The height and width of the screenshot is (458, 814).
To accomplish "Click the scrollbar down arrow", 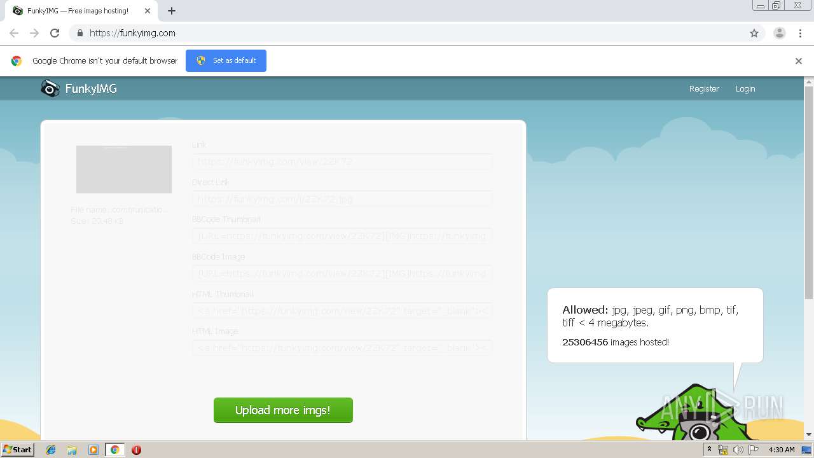I will pos(809,434).
